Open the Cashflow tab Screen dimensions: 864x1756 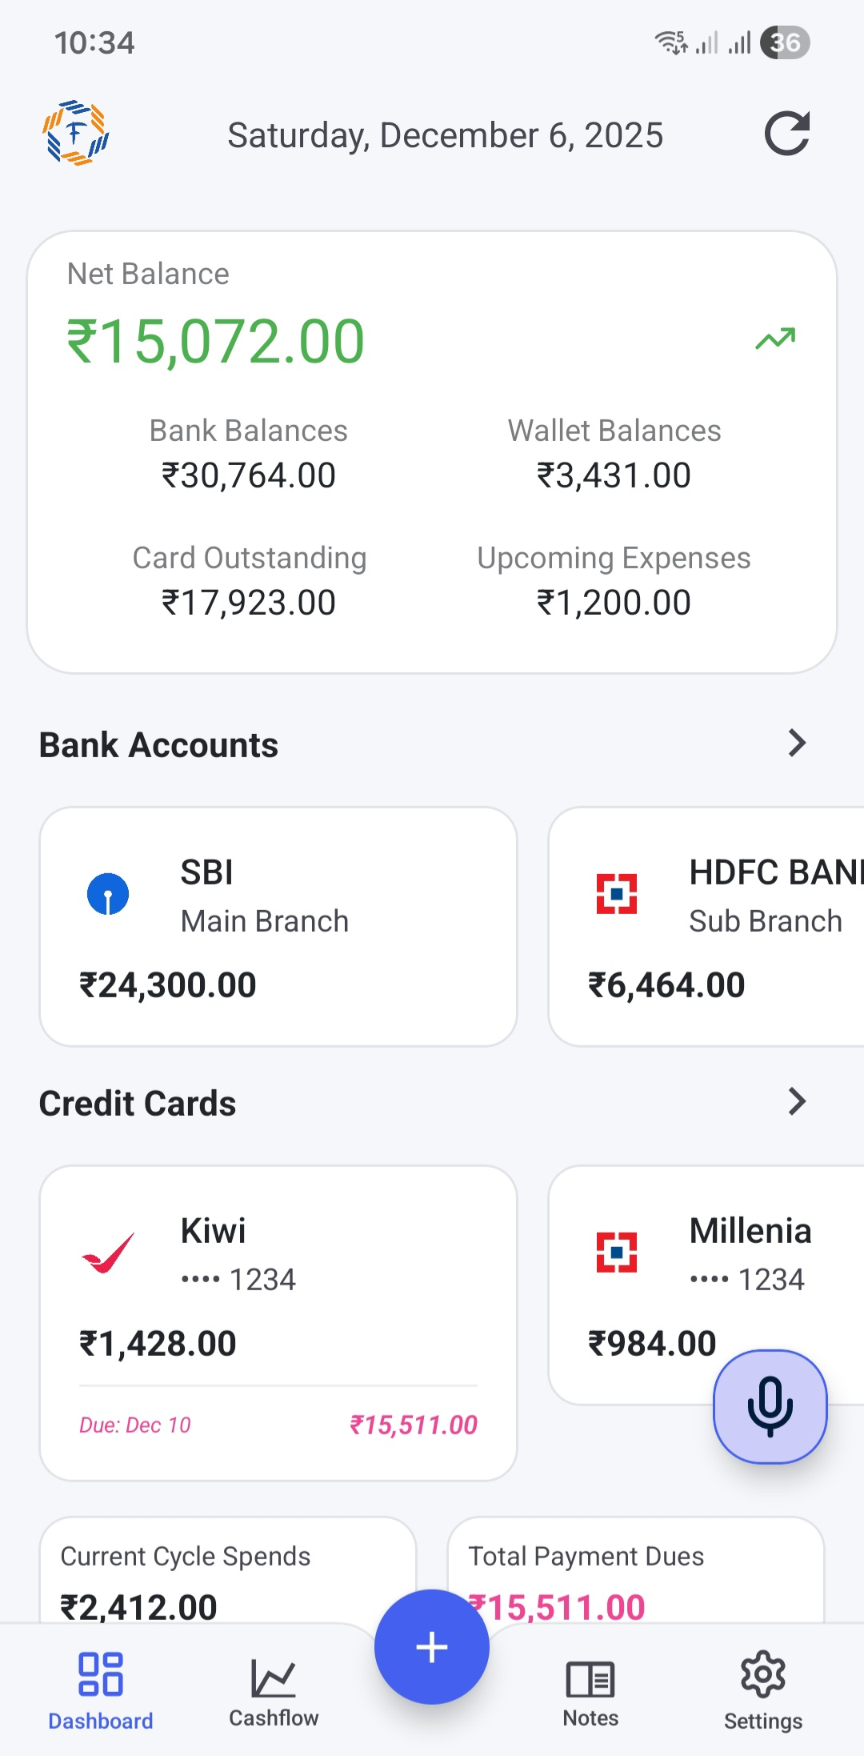[274, 1690]
